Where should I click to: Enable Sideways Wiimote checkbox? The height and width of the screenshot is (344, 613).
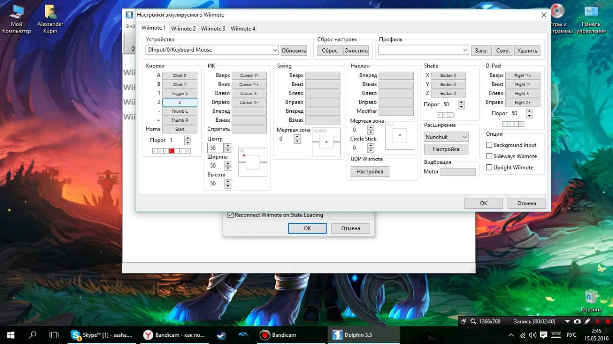(489, 156)
